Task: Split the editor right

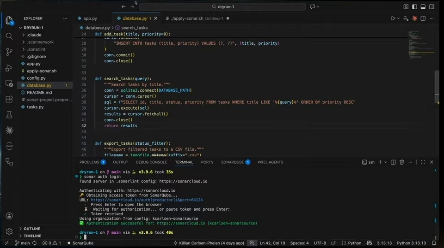Action: click(423, 18)
